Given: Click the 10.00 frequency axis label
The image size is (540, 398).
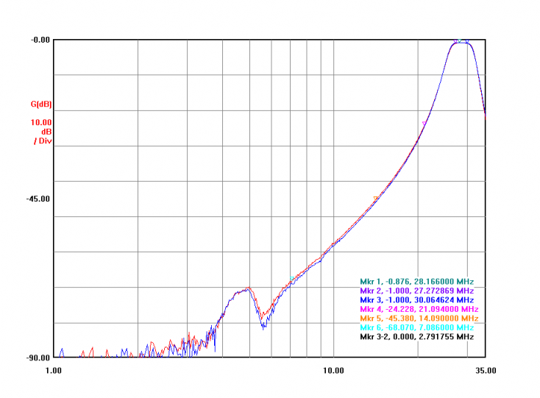Looking at the screenshot, I should coord(334,370).
